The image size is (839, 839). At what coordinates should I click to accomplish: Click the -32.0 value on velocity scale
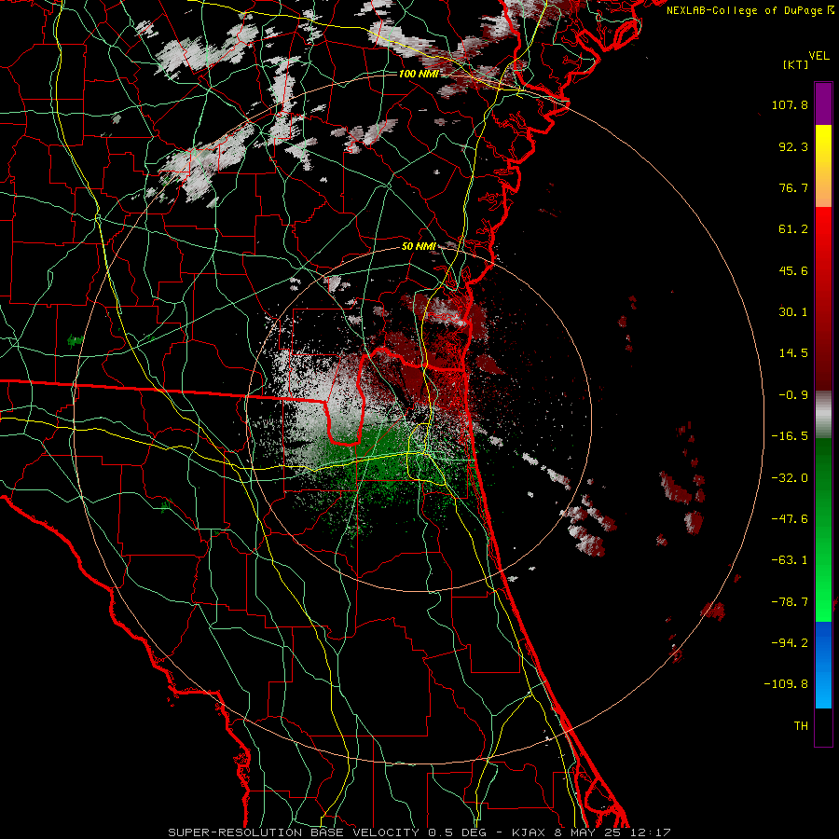(790, 478)
